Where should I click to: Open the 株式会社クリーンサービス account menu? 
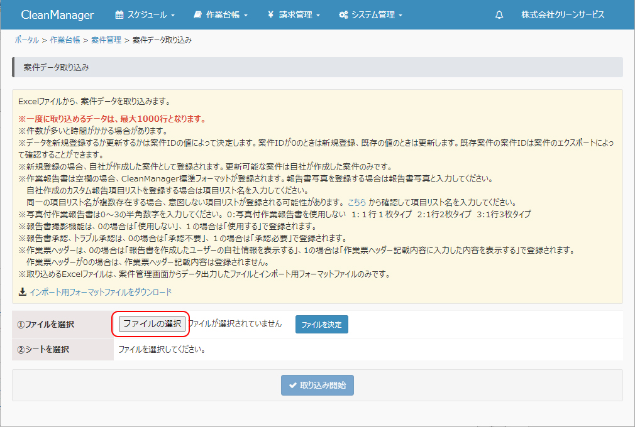(563, 14)
